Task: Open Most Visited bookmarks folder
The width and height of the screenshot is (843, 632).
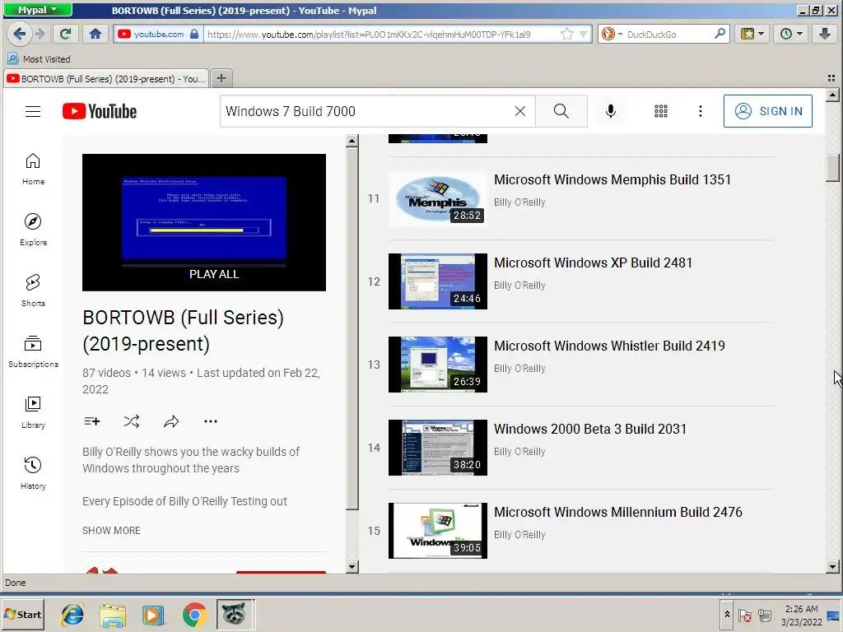Action: (40, 59)
